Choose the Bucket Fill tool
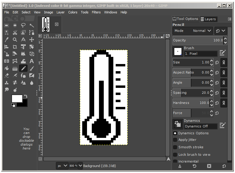Screen dimensions: 235x173 point(7,68)
